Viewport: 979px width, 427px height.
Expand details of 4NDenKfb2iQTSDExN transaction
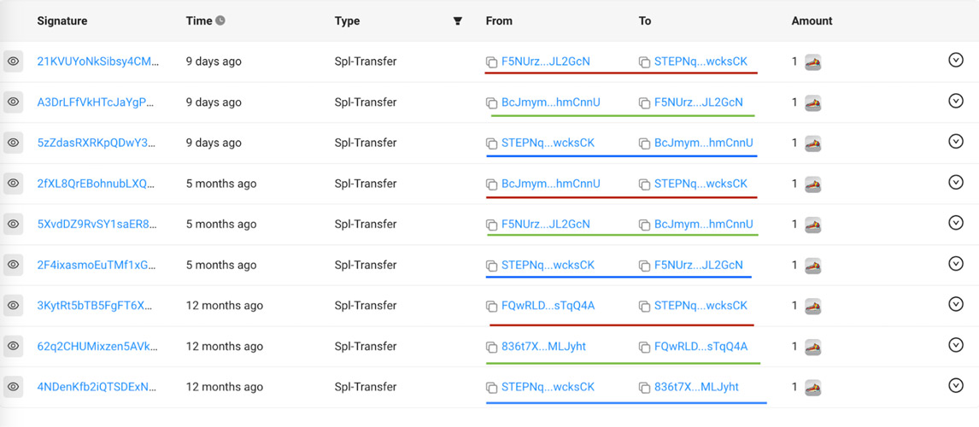955,386
